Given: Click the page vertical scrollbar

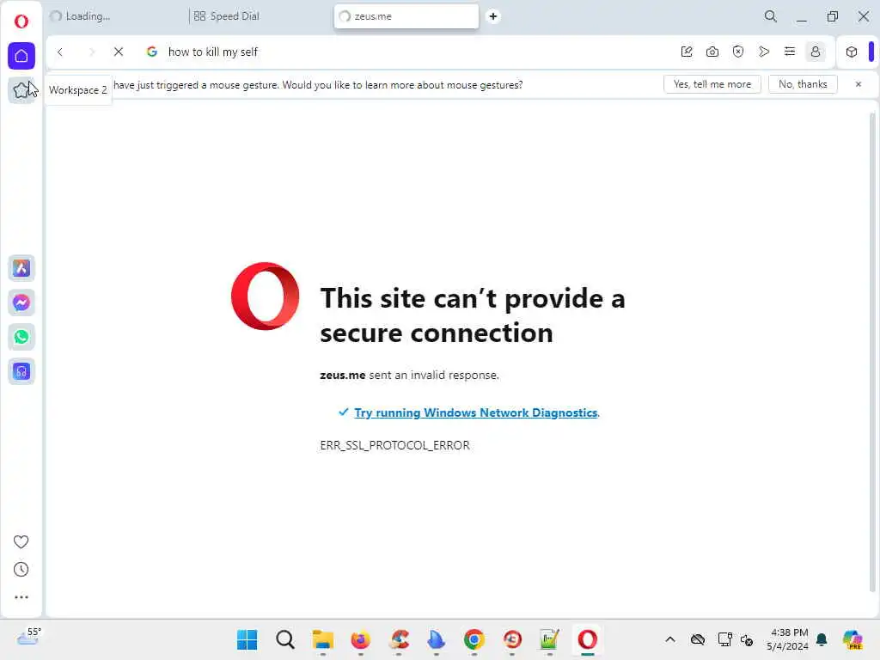Looking at the screenshot, I should coord(872,351).
